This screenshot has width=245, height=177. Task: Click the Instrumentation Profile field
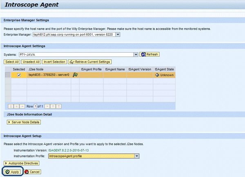click(x=91, y=156)
